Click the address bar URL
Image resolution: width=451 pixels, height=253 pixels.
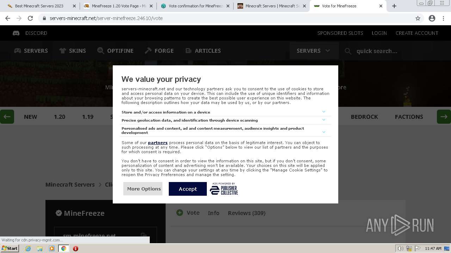pyautogui.click(x=106, y=18)
